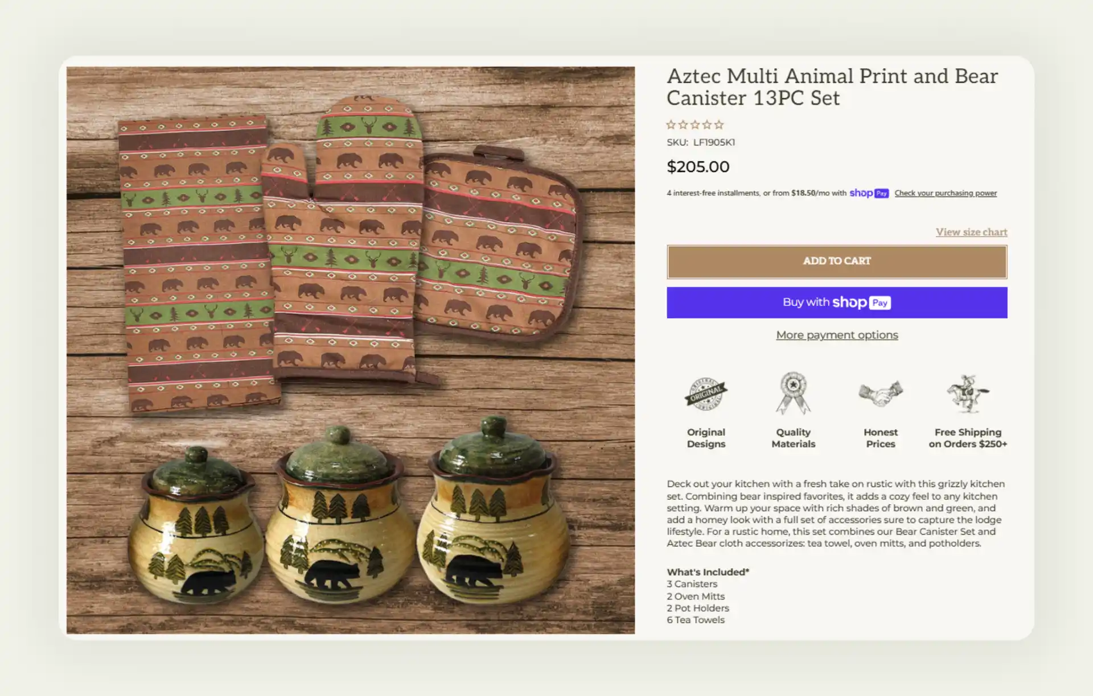
Task: Click the Buy with Shop Pay button
Action: (x=836, y=303)
